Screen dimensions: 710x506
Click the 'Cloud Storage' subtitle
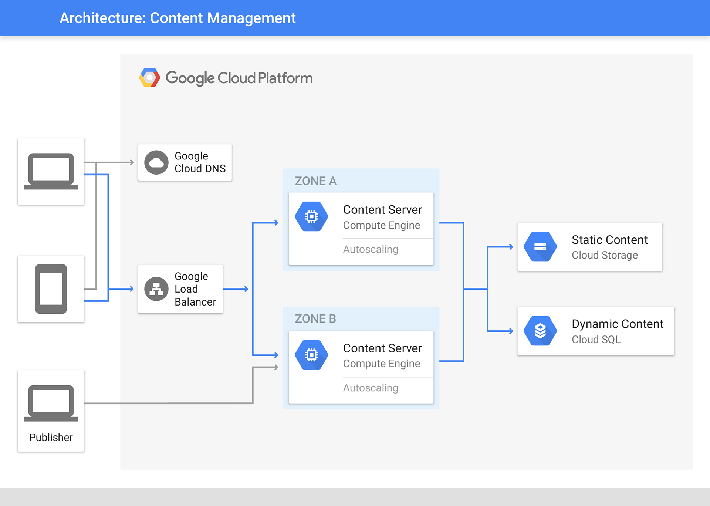point(605,255)
